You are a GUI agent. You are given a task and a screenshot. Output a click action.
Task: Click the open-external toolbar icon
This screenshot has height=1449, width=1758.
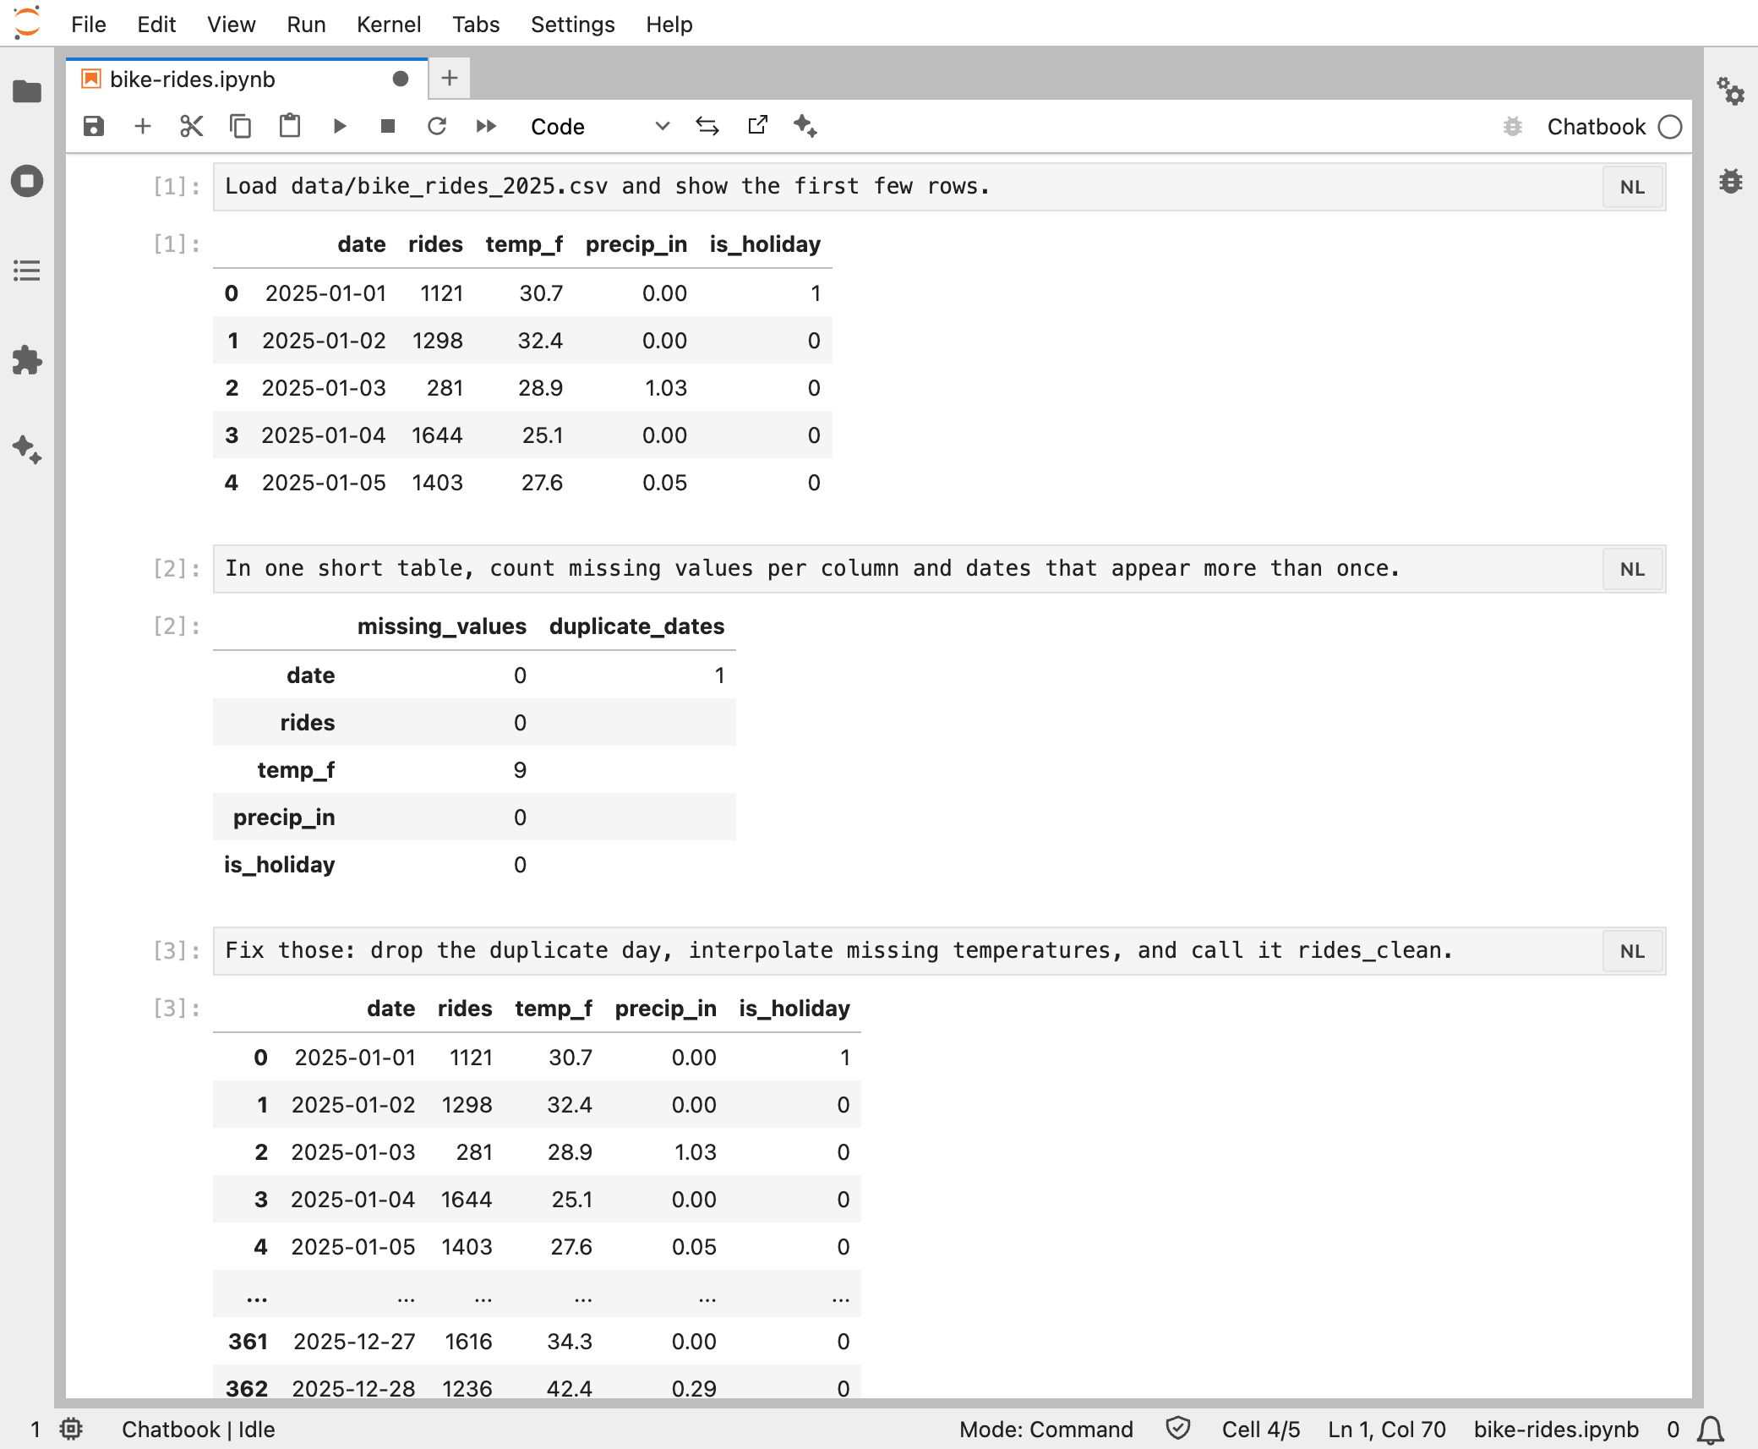757,126
